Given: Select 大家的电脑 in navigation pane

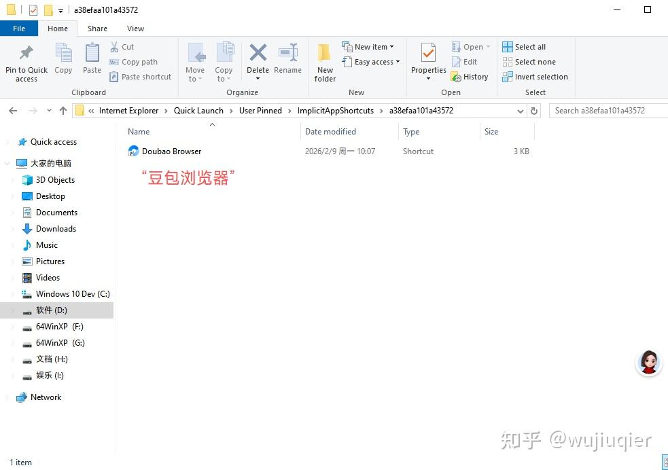Looking at the screenshot, I should (50, 163).
